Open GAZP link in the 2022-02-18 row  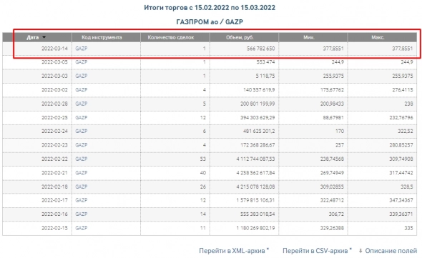point(82,187)
